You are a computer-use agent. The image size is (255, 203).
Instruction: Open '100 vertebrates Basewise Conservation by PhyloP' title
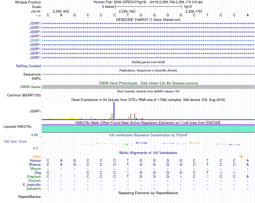148,135
